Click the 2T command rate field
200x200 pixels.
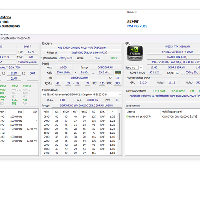pos(117,78)
